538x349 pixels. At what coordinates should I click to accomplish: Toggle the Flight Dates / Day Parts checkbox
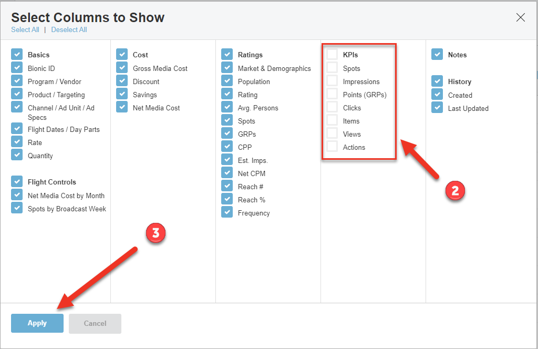(17, 129)
